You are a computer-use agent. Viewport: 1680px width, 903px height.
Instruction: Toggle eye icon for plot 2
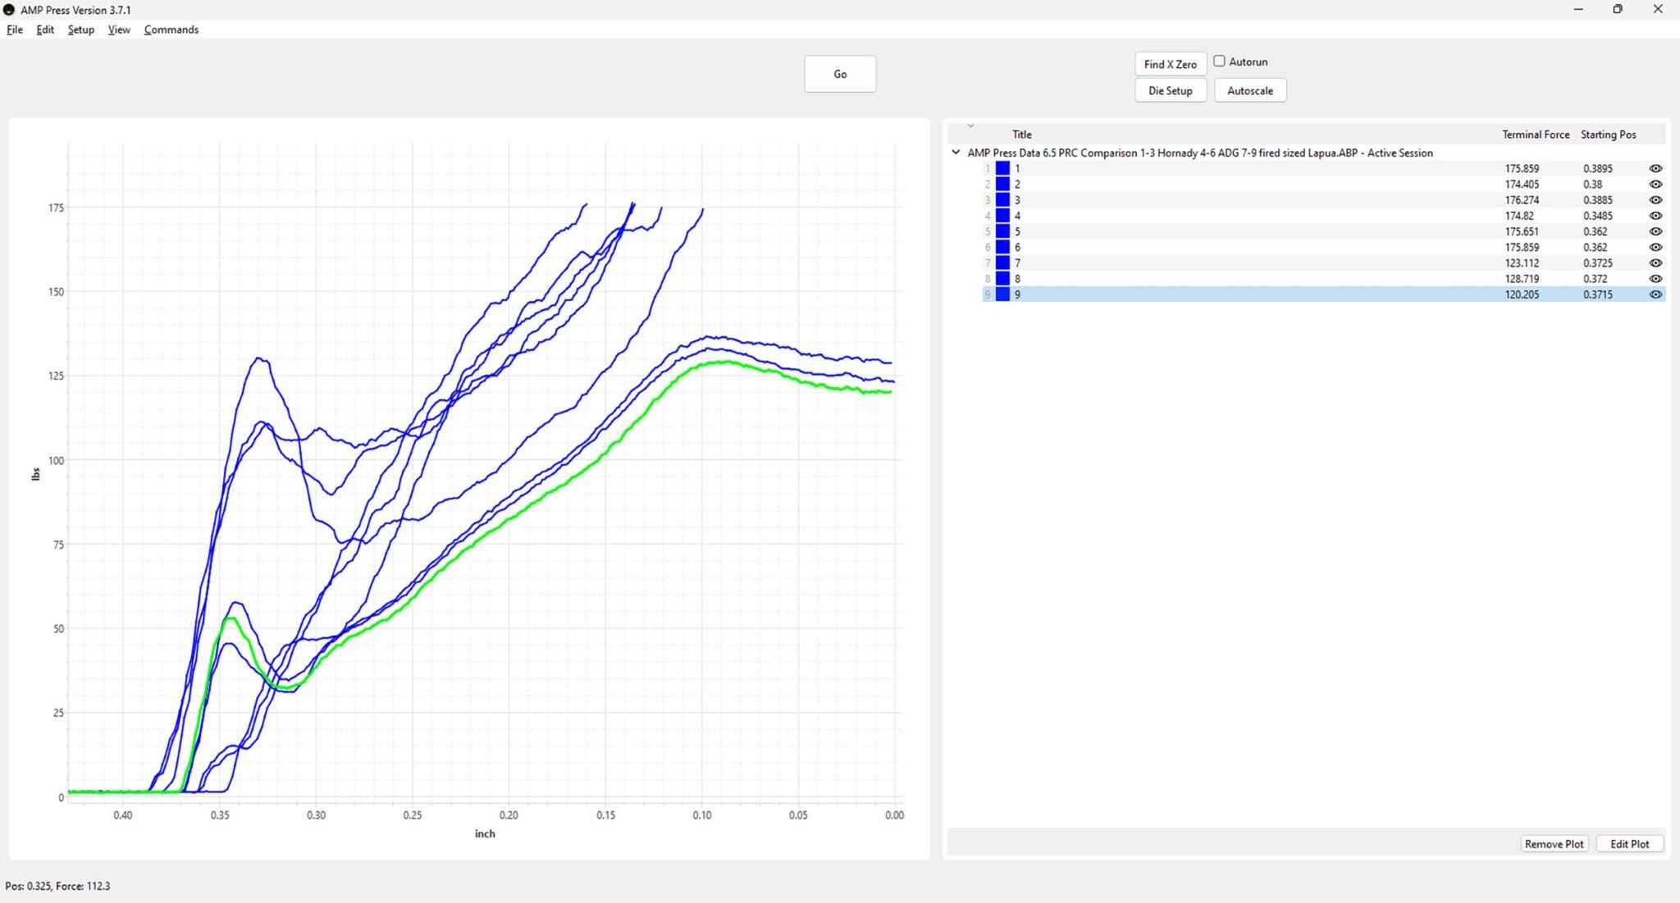[x=1655, y=185]
